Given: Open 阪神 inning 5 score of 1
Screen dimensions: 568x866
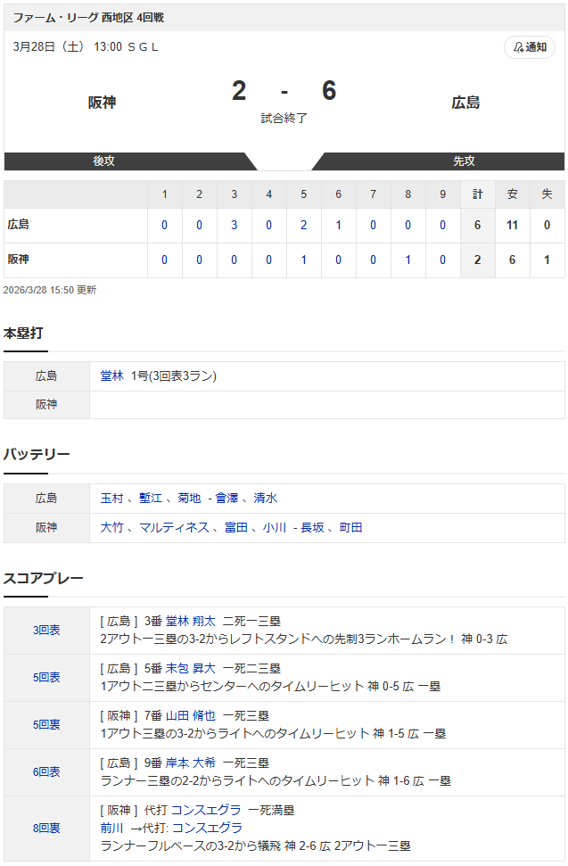Looking at the screenshot, I should 303,260.
